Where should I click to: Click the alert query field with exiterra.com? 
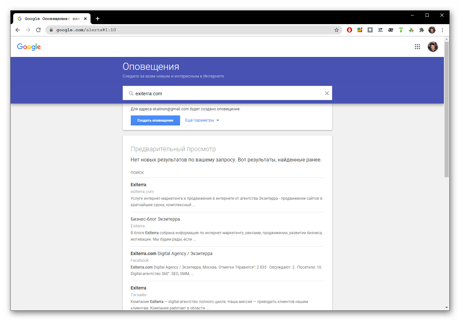point(227,93)
